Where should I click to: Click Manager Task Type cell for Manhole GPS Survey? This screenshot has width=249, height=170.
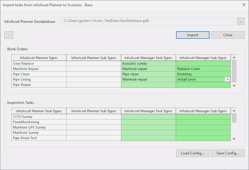coord(148,127)
